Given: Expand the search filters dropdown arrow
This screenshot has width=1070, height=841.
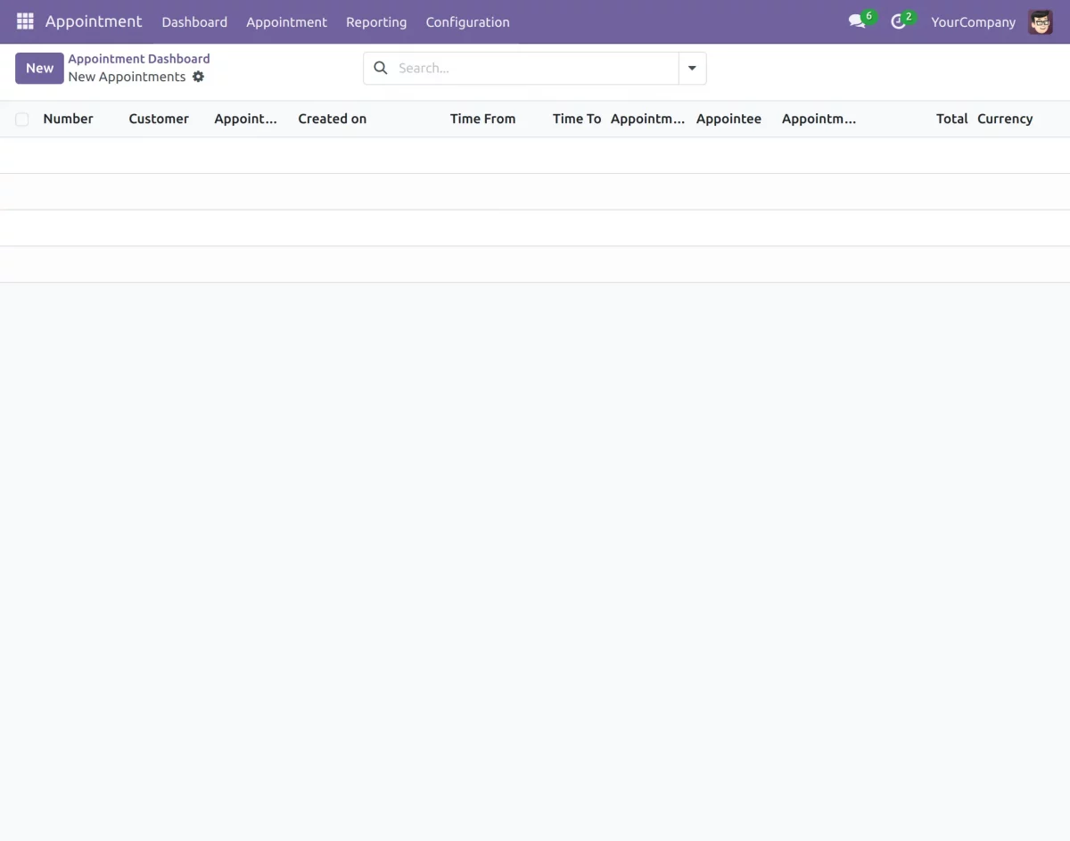Looking at the screenshot, I should (x=692, y=68).
